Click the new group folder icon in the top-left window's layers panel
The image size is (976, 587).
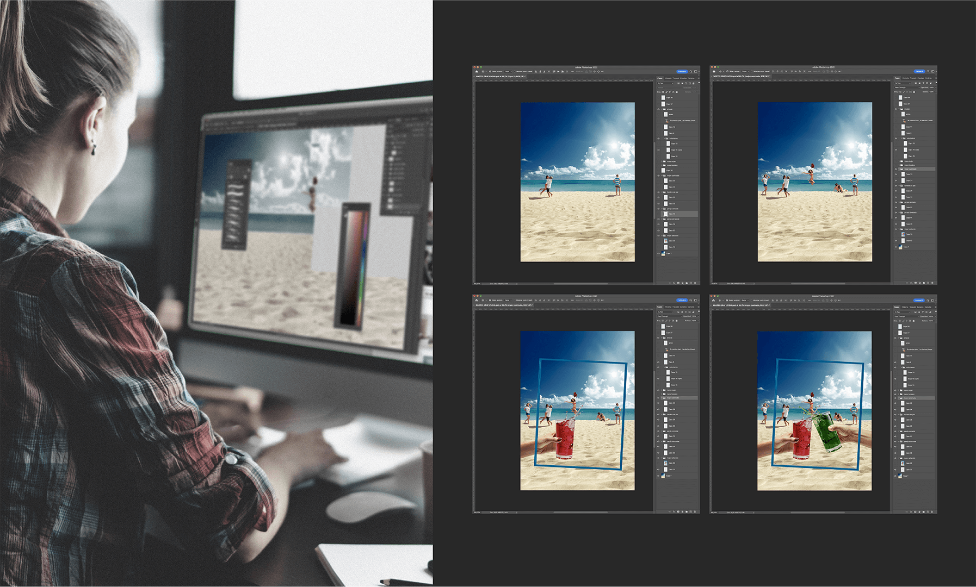coord(687,283)
